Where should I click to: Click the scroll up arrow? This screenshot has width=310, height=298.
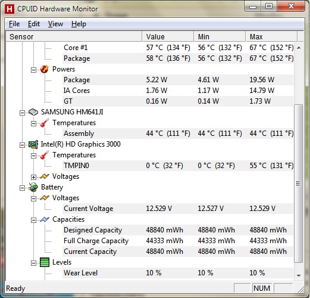coord(299,48)
